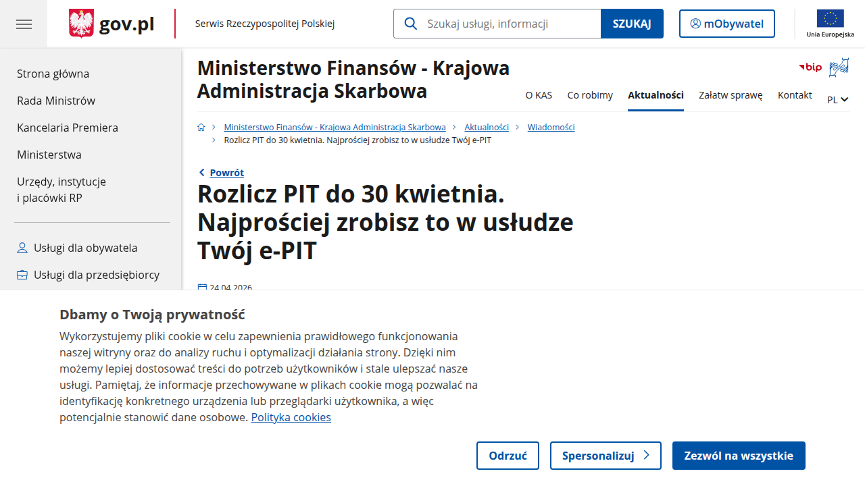This screenshot has height=486, width=865.
Task: Open Urzędy, instytucje i placówki RP
Action: coord(61,190)
